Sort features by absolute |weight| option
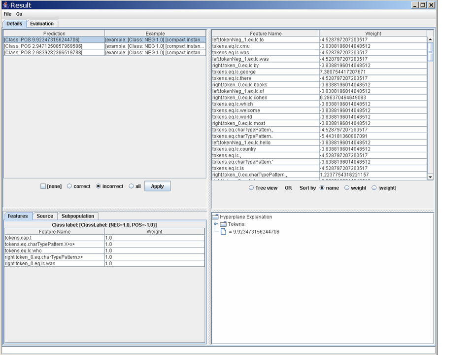 374,188
